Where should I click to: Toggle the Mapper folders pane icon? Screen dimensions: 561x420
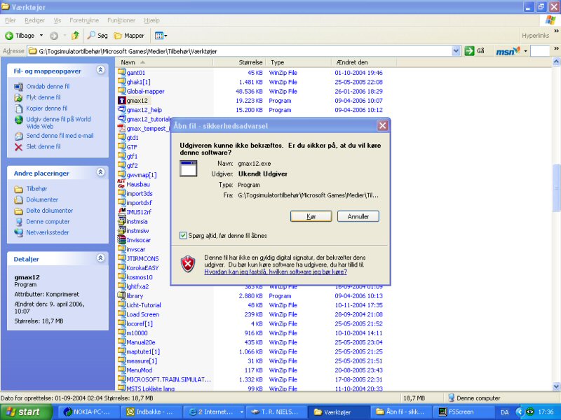click(x=119, y=35)
